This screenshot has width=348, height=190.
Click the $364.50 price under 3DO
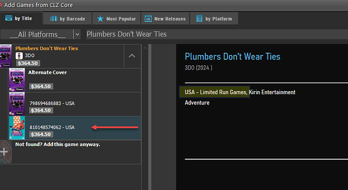click(28, 63)
